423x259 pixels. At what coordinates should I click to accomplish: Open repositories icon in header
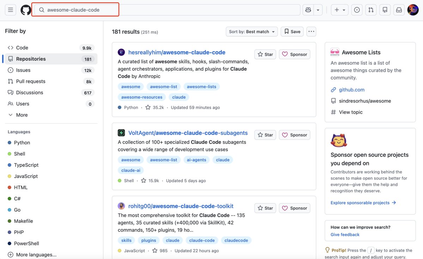coord(385,10)
